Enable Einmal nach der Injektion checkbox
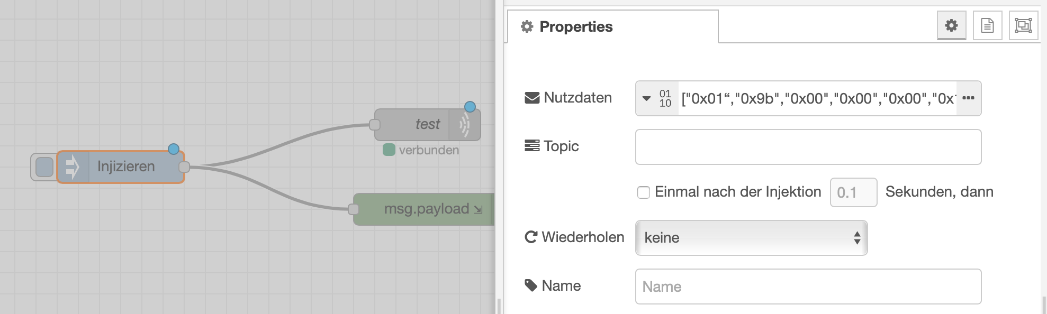1047x314 pixels. [x=644, y=192]
